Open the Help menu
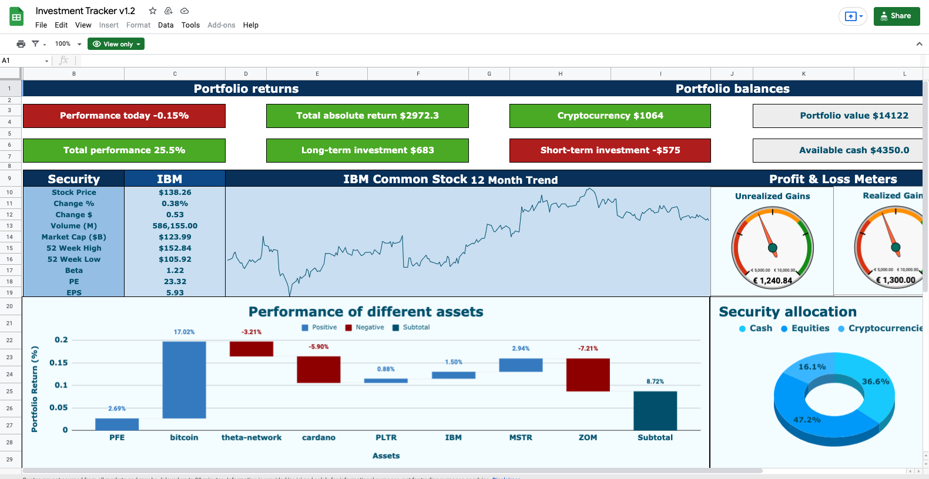Viewport: 929px width, 479px height. pos(251,25)
